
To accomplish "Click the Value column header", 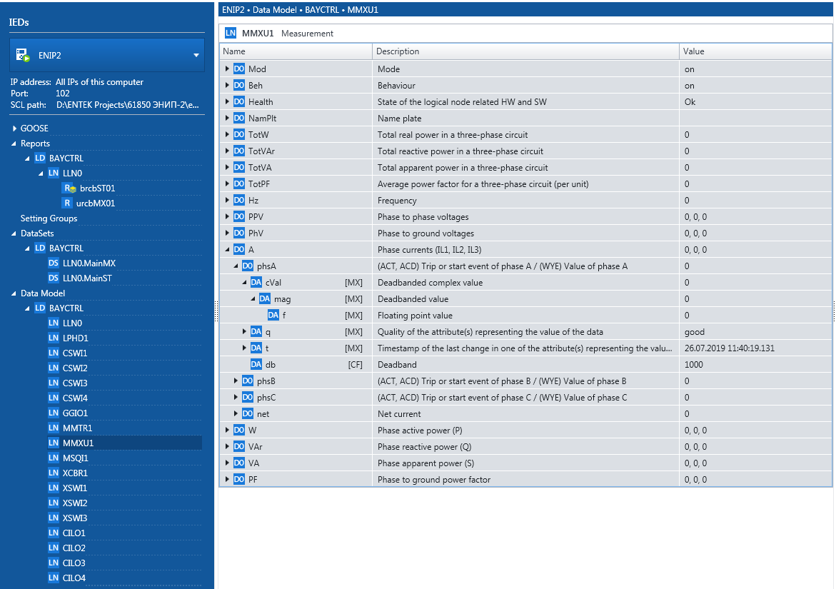I will point(693,51).
